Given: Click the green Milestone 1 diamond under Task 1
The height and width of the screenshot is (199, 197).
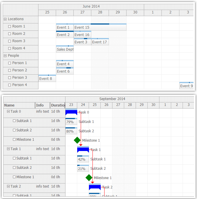Looking at the screenshot, I should point(89,178).
